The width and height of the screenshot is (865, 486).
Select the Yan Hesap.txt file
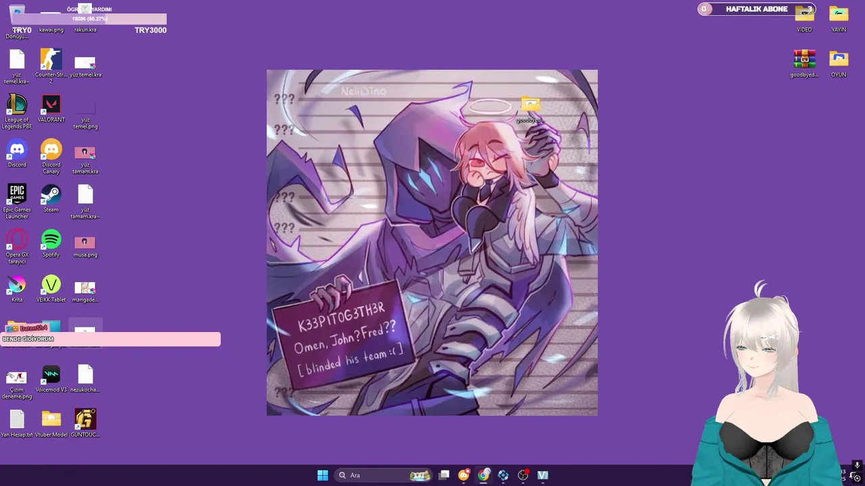click(x=17, y=424)
